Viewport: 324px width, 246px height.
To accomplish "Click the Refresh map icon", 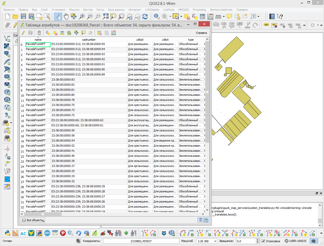I will tap(145, 17).
